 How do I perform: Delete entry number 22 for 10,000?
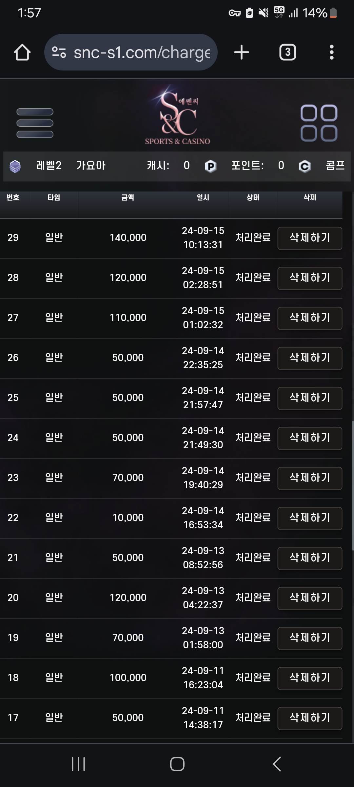pyautogui.click(x=310, y=518)
